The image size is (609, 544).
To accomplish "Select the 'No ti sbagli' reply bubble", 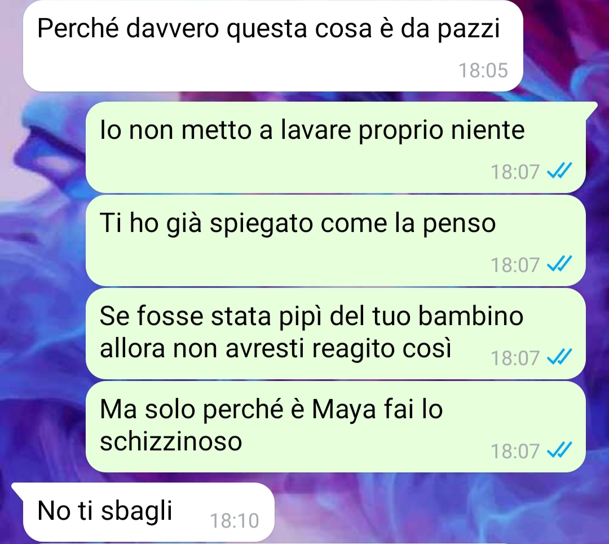I will (x=148, y=512).
